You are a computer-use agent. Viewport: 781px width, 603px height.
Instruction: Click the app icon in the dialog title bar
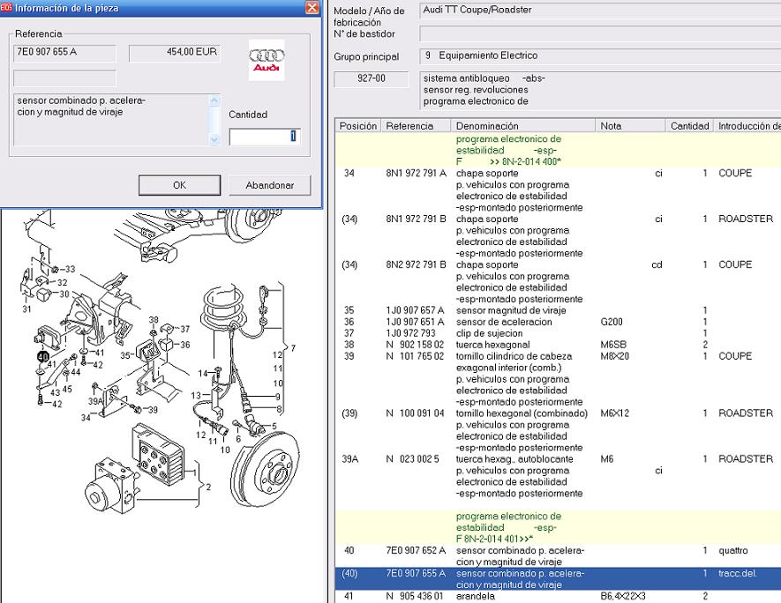pos(6,7)
